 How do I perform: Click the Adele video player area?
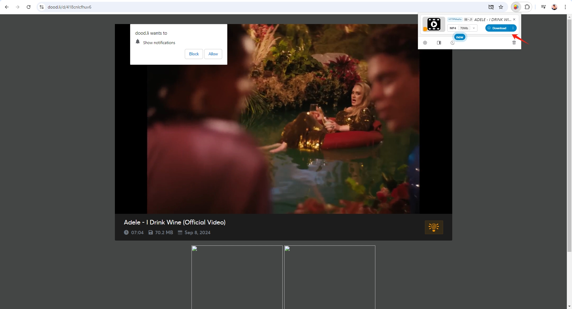click(x=283, y=119)
